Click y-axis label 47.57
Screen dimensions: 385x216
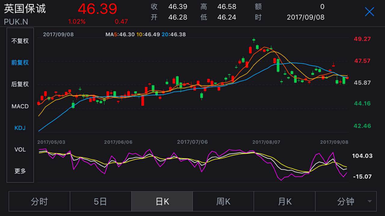362,61
